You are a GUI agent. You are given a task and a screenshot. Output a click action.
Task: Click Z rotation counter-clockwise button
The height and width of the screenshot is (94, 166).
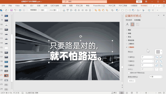(161, 65)
